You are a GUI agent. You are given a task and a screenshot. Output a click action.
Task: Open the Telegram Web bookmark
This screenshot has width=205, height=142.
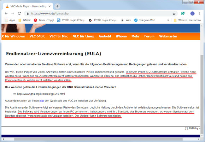[x=145, y=20]
